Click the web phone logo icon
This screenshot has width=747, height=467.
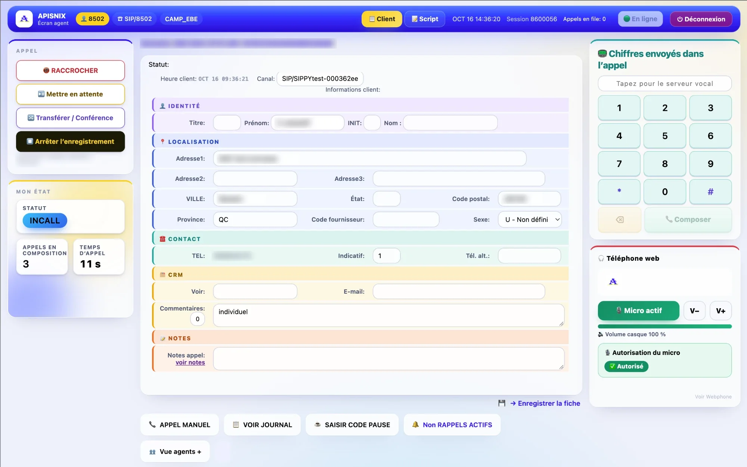pyautogui.click(x=613, y=281)
